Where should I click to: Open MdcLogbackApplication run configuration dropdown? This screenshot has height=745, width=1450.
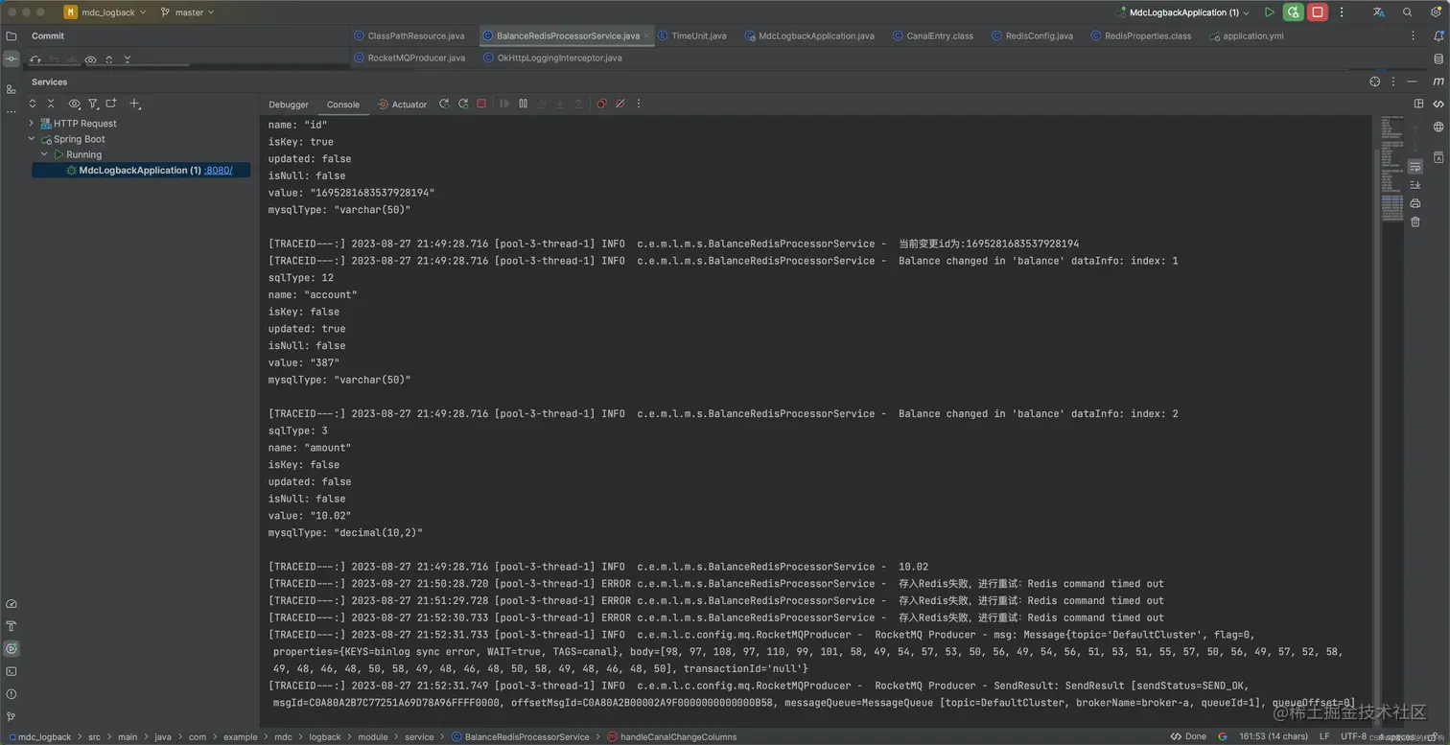click(x=1183, y=12)
